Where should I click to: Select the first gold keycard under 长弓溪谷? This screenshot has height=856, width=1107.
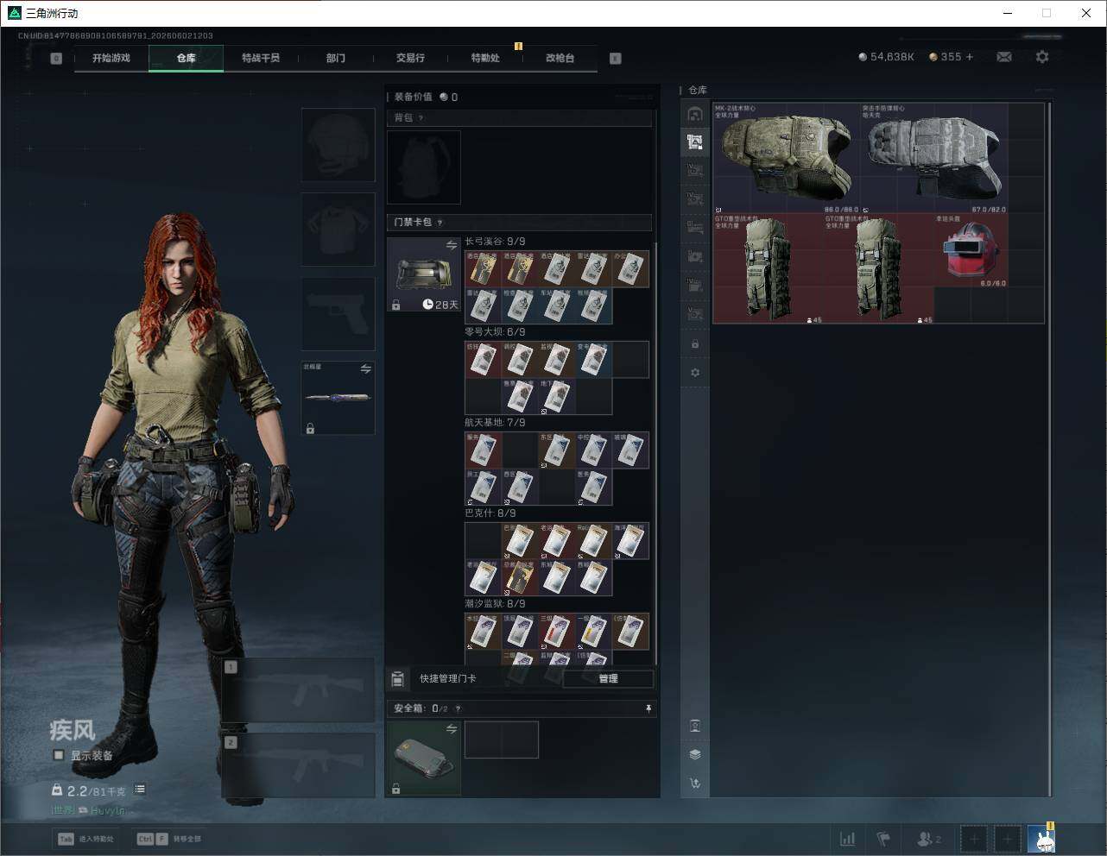[x=484, y=269]
